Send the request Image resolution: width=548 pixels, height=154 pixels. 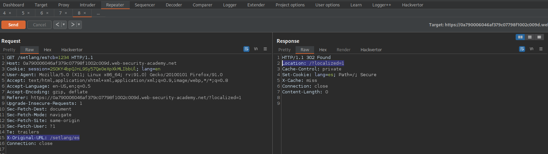coord(13,25)
